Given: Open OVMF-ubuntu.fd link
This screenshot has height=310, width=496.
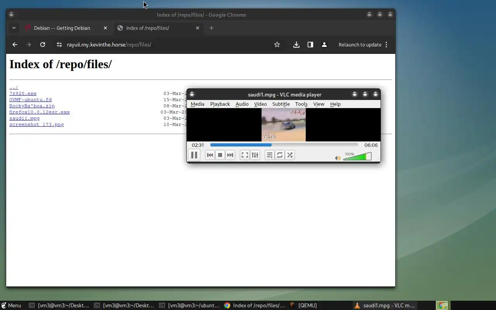Looking at the screenshot, I should [30, 100].
